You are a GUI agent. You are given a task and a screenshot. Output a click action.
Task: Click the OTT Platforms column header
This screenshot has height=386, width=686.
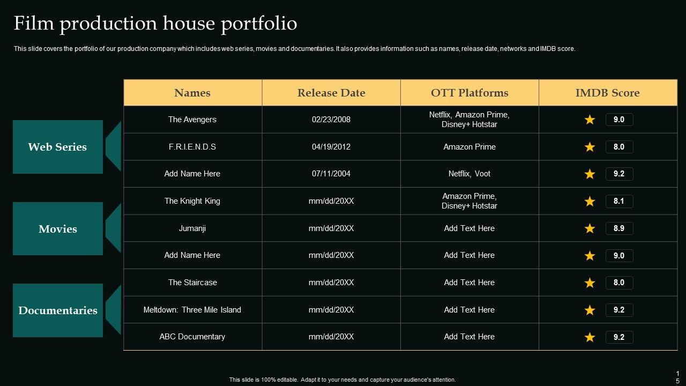[469, 93]
